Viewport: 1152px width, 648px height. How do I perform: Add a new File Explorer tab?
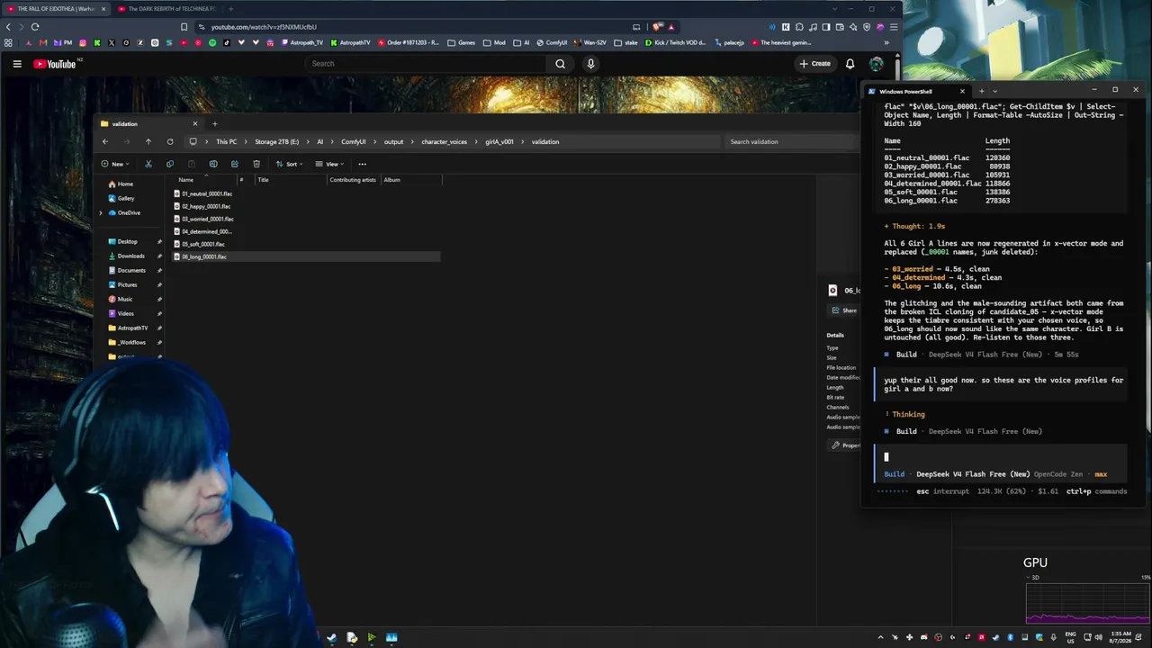(214, 123)
